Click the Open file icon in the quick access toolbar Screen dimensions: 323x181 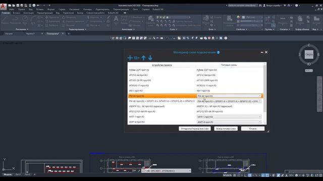coord(14,6)
